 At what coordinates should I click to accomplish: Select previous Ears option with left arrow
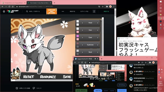point(82,30)
